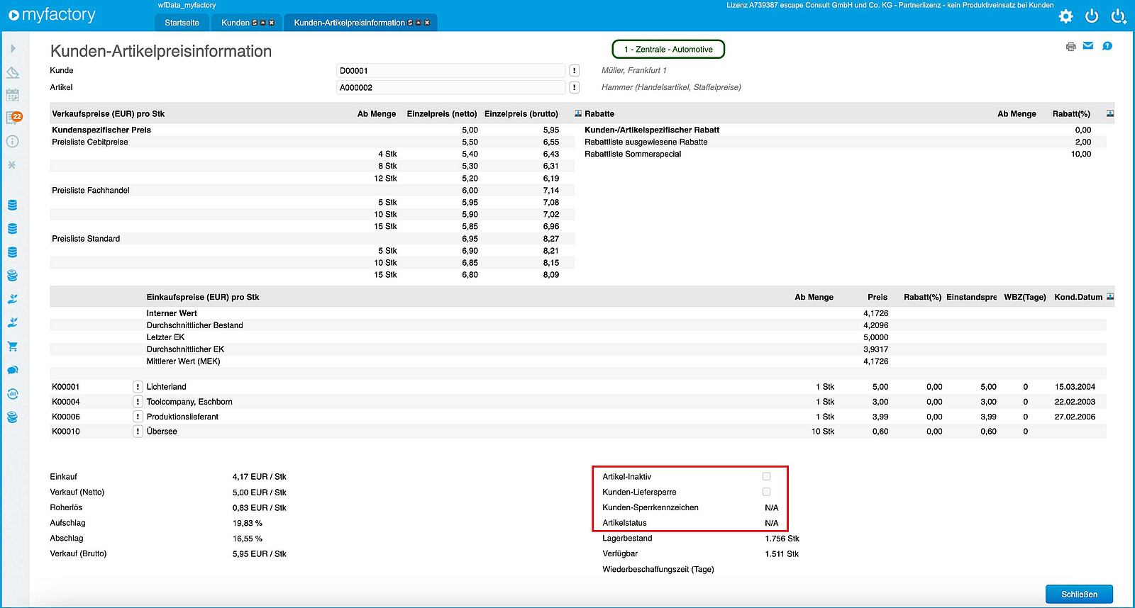This screenshot has width=1135, height=608.
Task: Click the ! button beside the Kunde field
Action: coord(575,71)
